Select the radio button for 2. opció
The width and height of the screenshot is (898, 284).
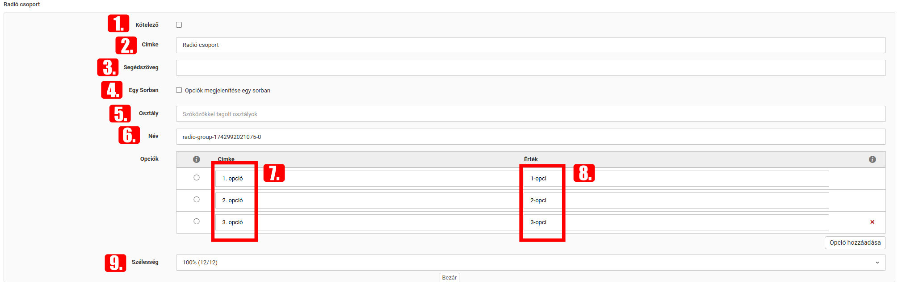196,200
